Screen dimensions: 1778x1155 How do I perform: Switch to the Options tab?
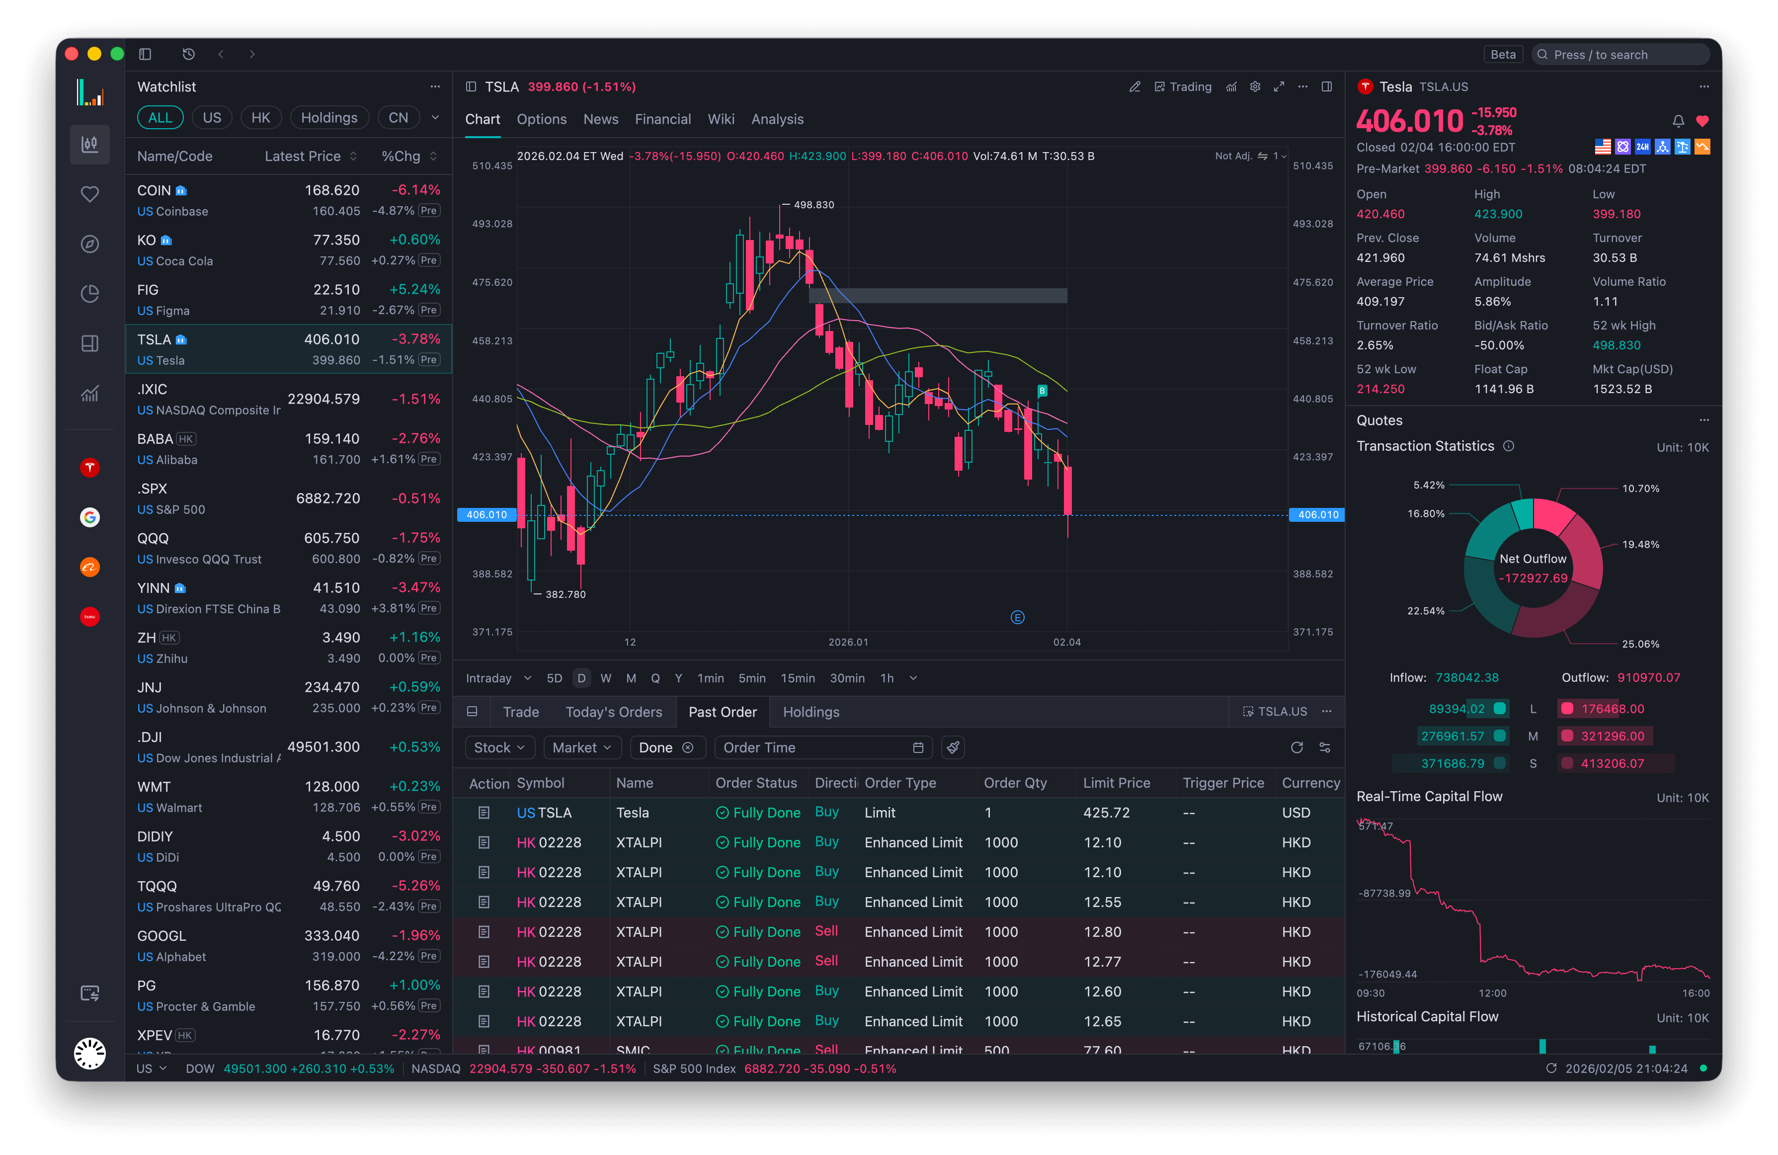[x=541, y=119]
